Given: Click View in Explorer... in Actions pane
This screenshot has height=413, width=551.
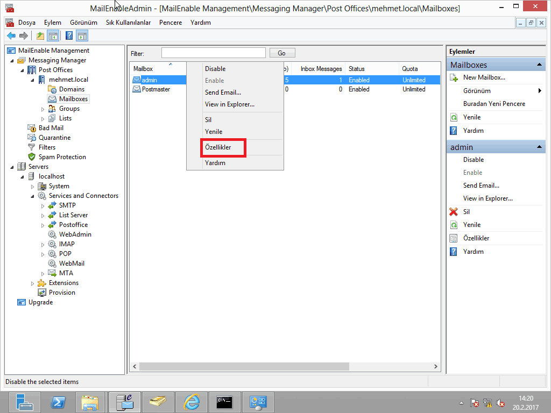Looking at the screenshot, I should 488,198.
